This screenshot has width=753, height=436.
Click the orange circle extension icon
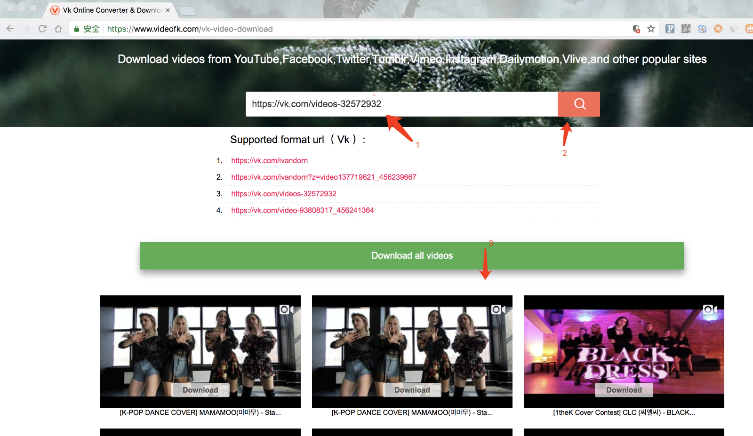pyautogui.click(x=718, y=29)
